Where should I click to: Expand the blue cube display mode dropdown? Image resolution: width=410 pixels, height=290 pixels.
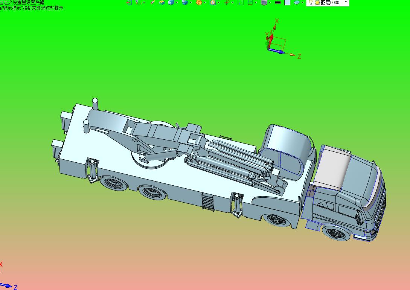coord(177,3)
